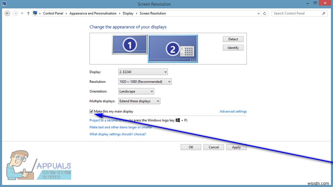
Task: Go up one level with Up arrow
Action: [x=28, y=13]
